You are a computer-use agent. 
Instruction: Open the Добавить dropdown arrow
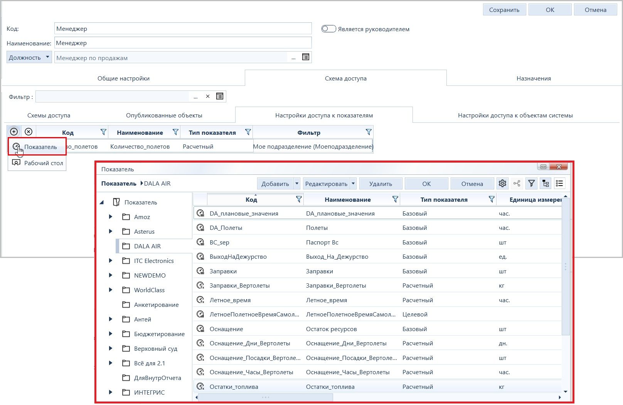coord(297,184)
